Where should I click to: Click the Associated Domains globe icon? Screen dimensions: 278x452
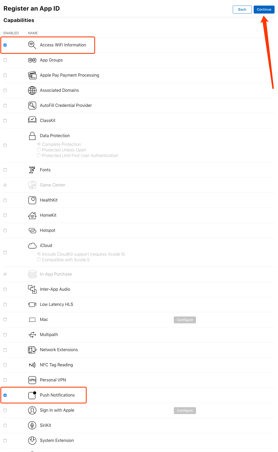[x=32, y=90]
